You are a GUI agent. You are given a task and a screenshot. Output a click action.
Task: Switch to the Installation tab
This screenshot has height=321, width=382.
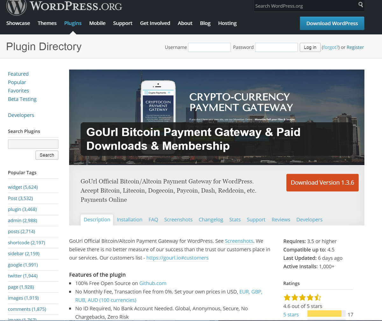coord(130,220)
